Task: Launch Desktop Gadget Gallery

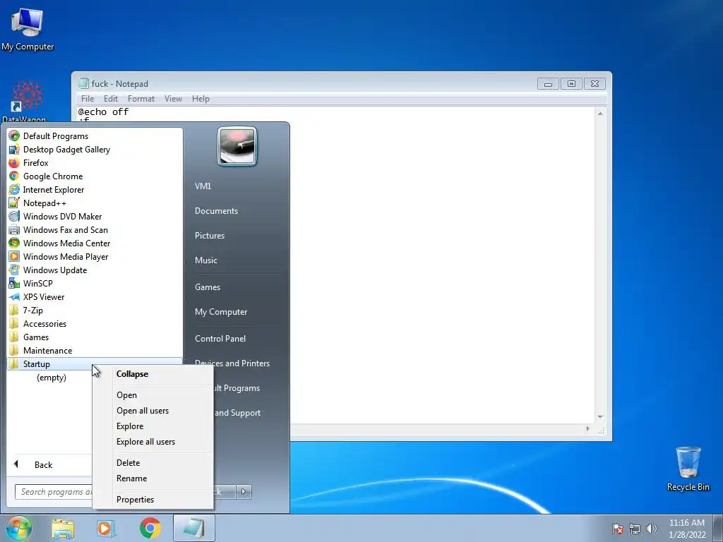Action: [95, 150]
